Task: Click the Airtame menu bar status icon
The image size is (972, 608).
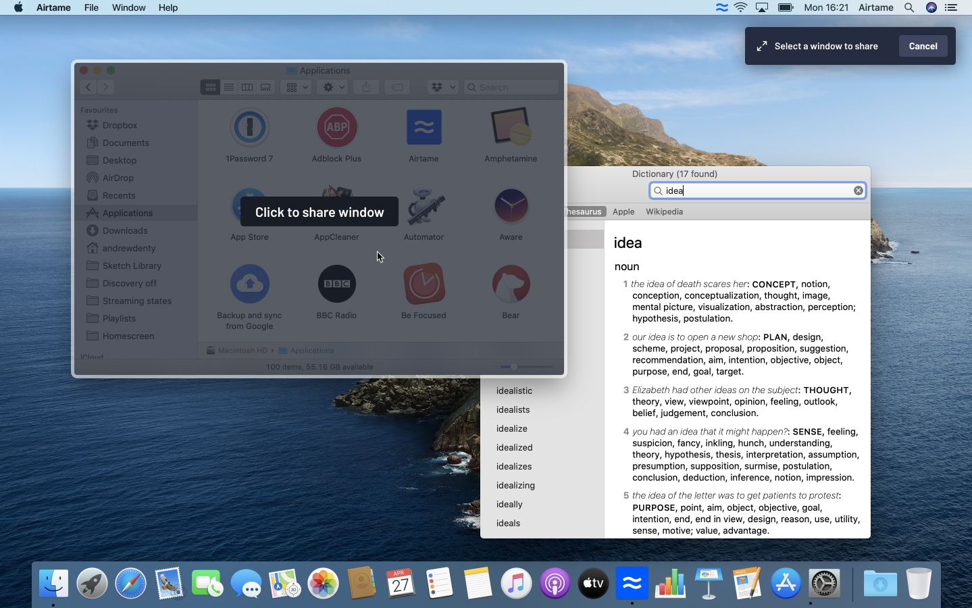Action: coord(722,7)
